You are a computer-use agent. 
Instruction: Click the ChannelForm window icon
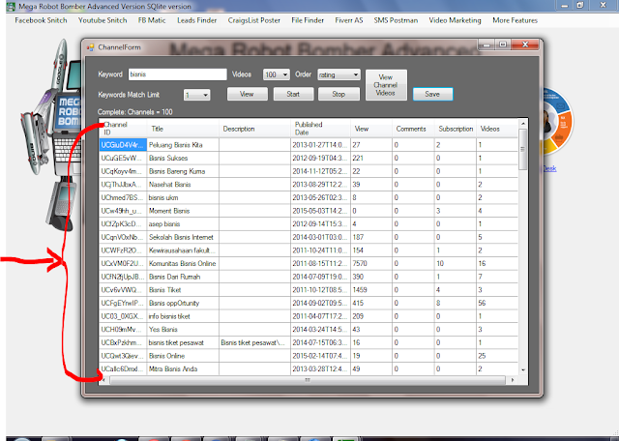point(91,47)
